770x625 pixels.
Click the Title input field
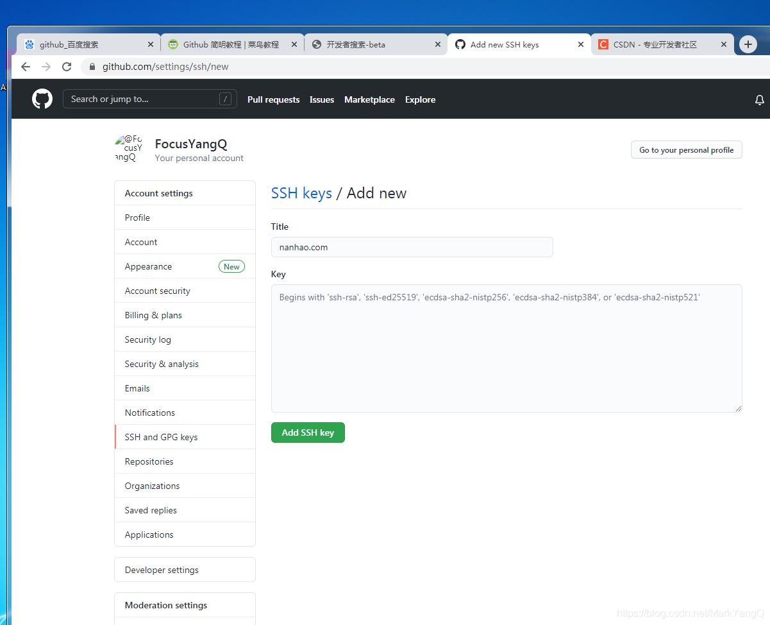412,247
